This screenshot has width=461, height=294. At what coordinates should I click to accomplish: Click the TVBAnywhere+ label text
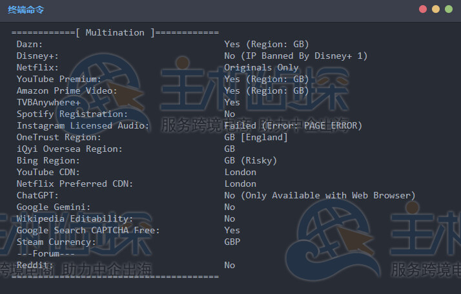(48, 102)
